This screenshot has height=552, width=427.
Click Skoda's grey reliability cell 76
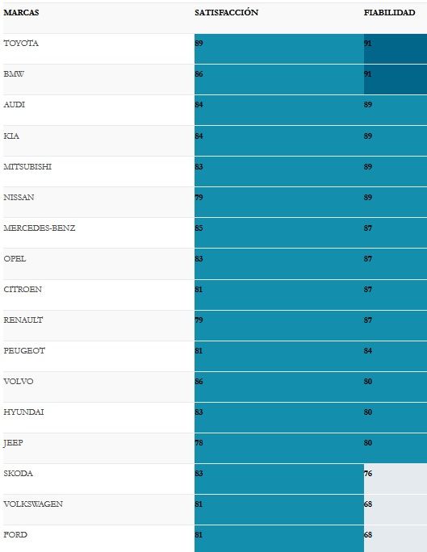coord(396,479)
